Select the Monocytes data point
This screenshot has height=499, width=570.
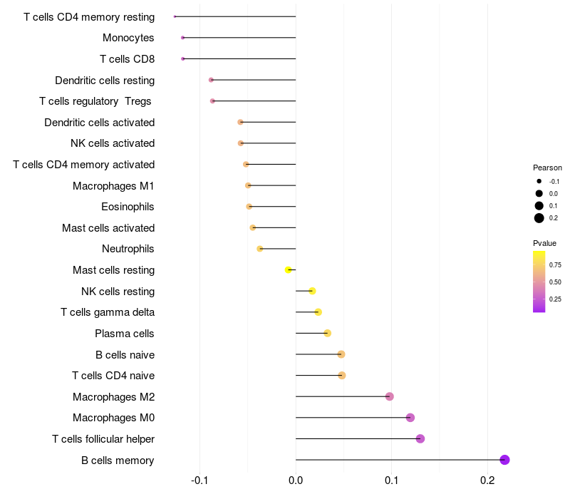click(183, 37)
